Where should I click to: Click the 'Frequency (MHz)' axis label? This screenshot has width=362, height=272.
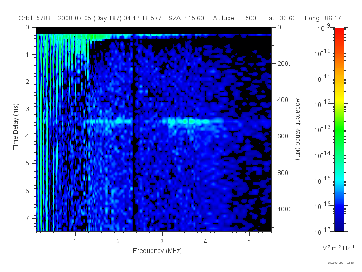coord(157,251)
